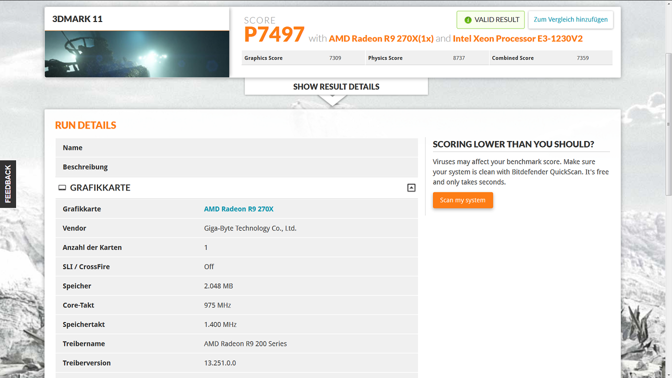Click the 'Off' value for SLI / CrossFire
Screen dimensions: 672x378
click(x=209, y=267)
